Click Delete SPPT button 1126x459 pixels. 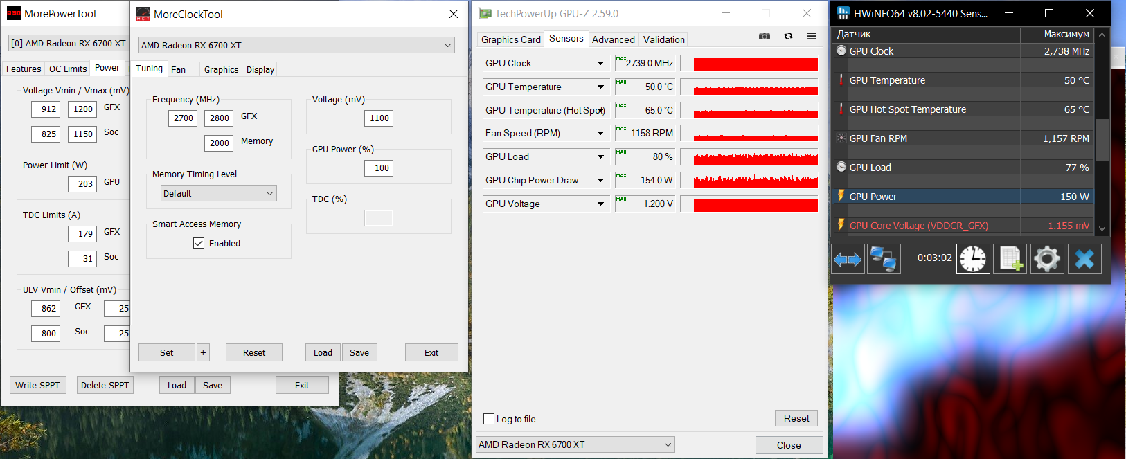pyautogui.click(x=105, y=385)
